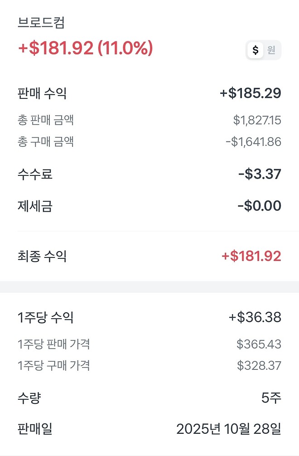Tap the currency toggle pill control

click(263, 50)
